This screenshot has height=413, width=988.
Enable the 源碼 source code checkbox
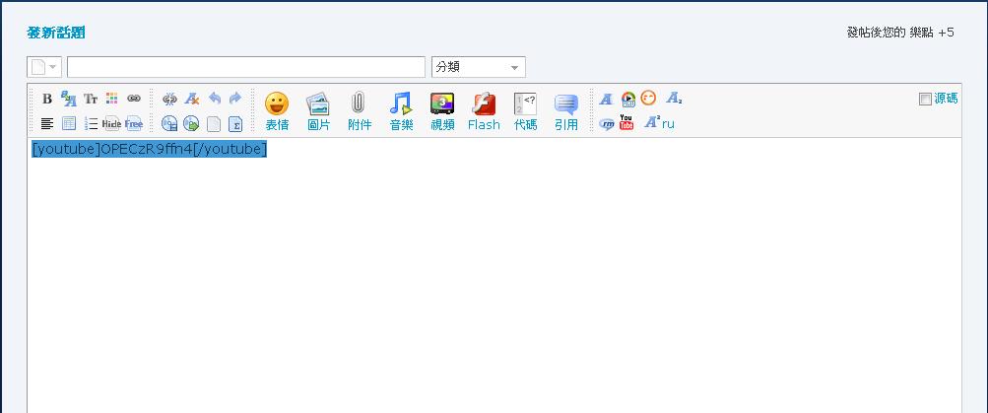click(x=925, y=99)
